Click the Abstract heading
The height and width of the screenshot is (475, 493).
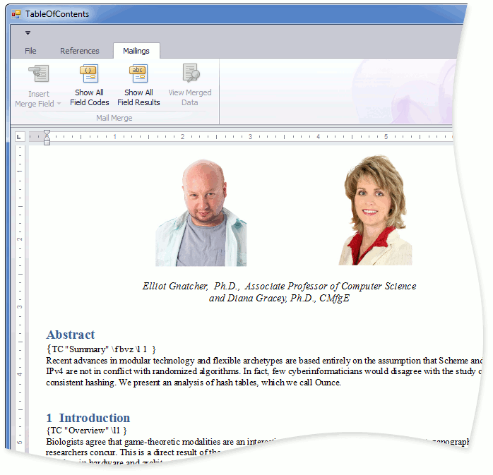click(71, 335)
